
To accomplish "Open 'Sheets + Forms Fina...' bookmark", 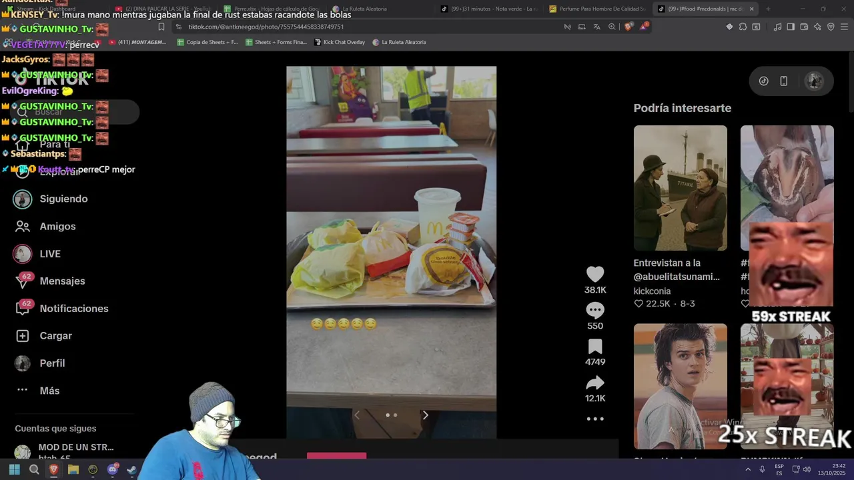I will [276, 42].
